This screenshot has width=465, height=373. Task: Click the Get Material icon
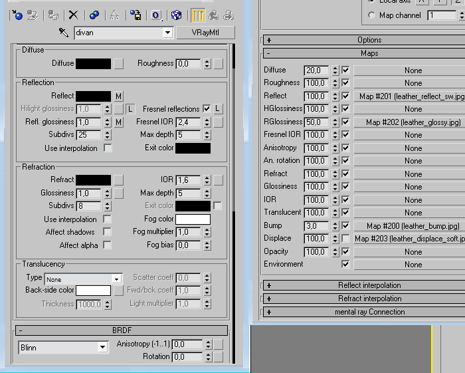click(17, 15)
